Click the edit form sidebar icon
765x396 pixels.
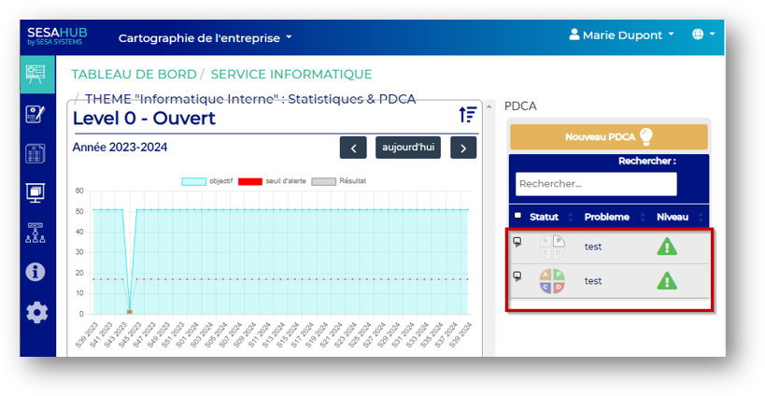point(36,114)
